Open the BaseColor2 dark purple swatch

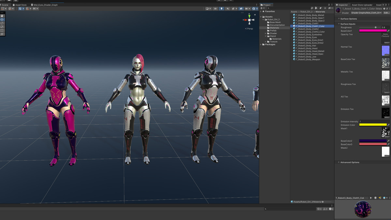point(373,141)
